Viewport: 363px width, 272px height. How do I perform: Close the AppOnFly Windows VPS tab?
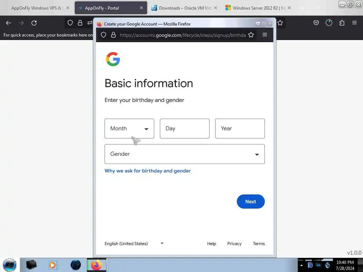tap(68, 8)
